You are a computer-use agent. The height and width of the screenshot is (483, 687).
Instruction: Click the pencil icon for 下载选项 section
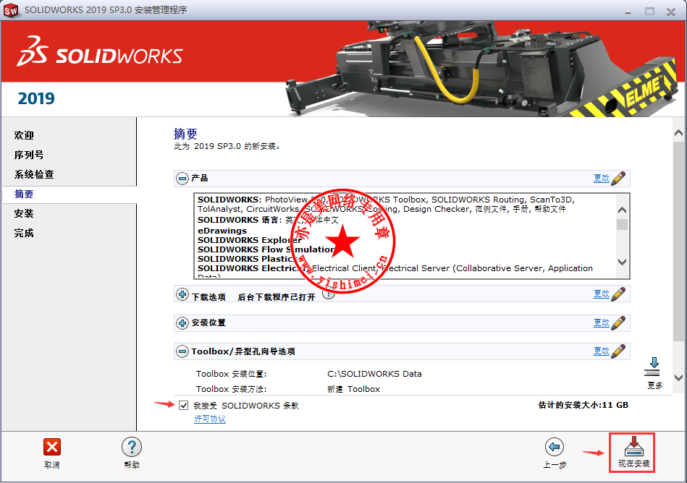tap(618, 294)
